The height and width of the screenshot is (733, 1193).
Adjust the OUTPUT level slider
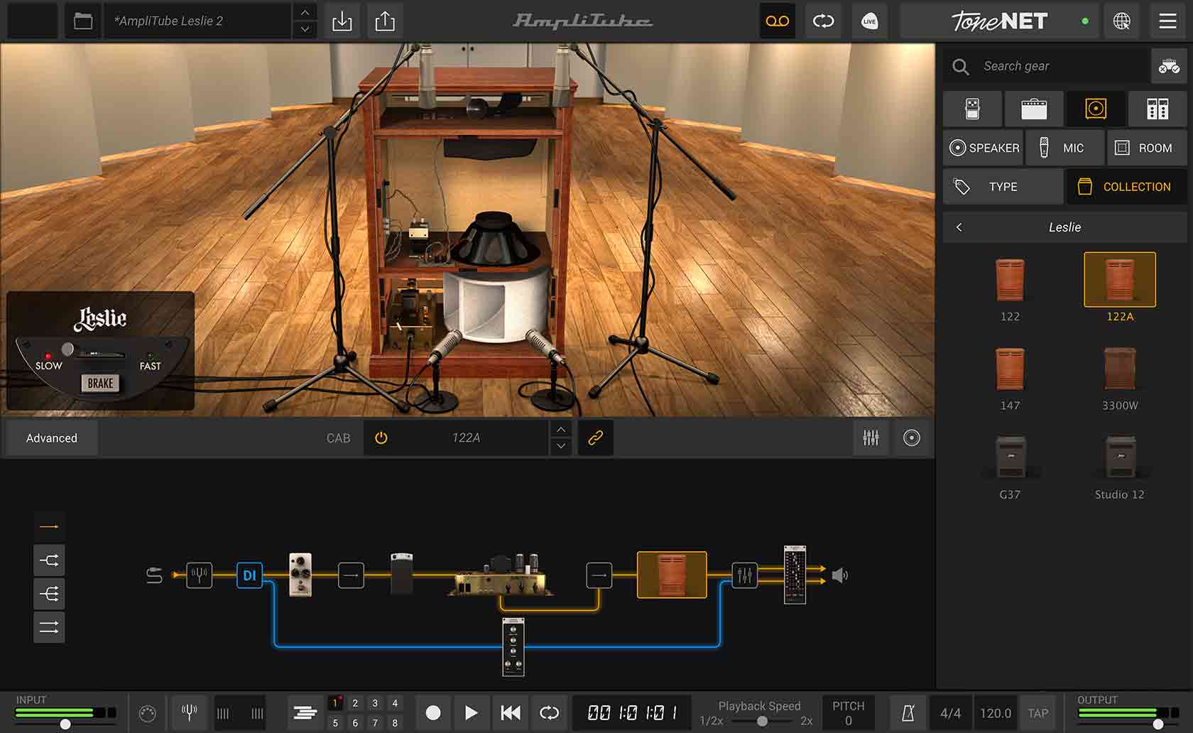pyautogui.click(x=1158, y=724)
